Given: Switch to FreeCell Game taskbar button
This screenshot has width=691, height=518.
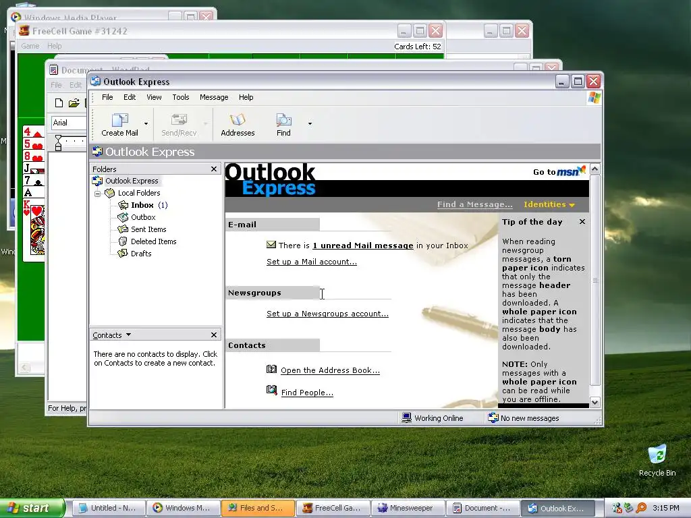Looking at the screenshot, I should coord(333,508).
